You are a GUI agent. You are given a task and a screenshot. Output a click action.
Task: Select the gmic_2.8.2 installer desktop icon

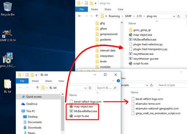7,60
